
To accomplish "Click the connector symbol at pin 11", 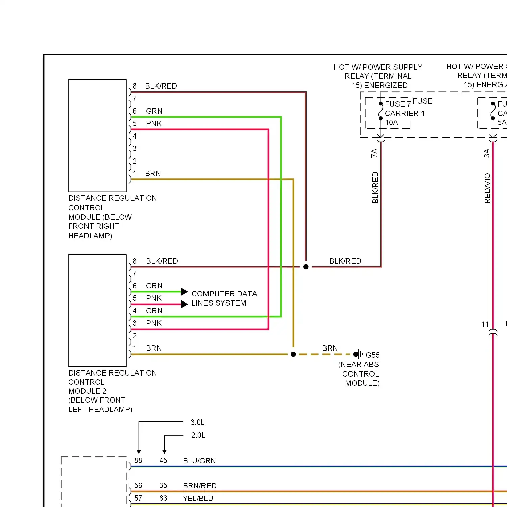I will pos(493,332).
